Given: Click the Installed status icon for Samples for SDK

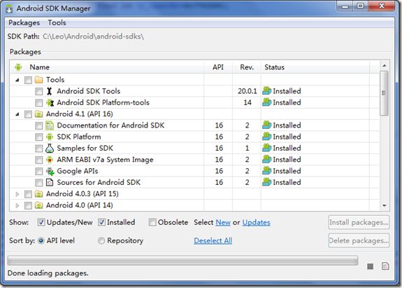Looking at the screenshot, I should (x=266, y=148).
